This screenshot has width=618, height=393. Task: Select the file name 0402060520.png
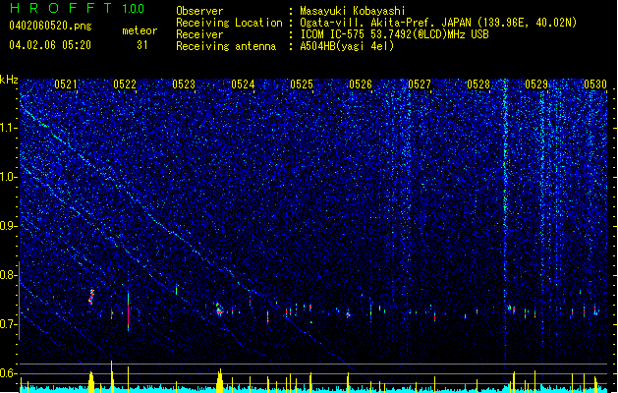50,26
